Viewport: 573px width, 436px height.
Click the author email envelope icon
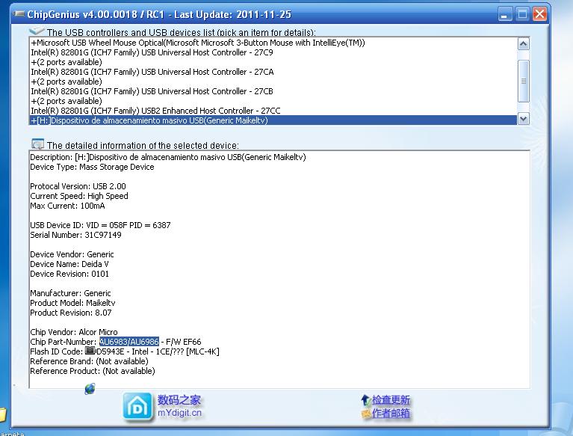coord(366,414)
